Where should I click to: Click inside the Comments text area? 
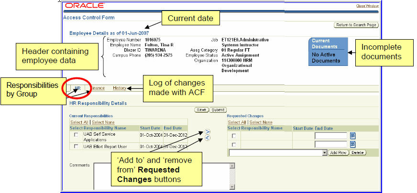point(161,176)
